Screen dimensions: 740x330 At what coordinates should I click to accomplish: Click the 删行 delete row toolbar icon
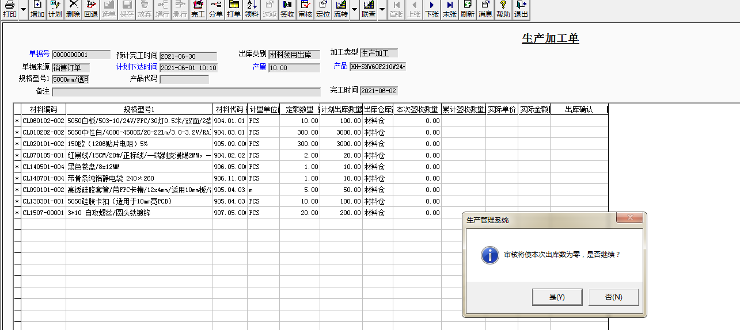(x=180, y=9)
